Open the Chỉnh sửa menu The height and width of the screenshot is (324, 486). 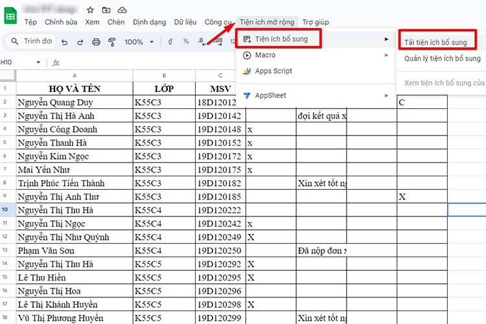tap(61, 22)
